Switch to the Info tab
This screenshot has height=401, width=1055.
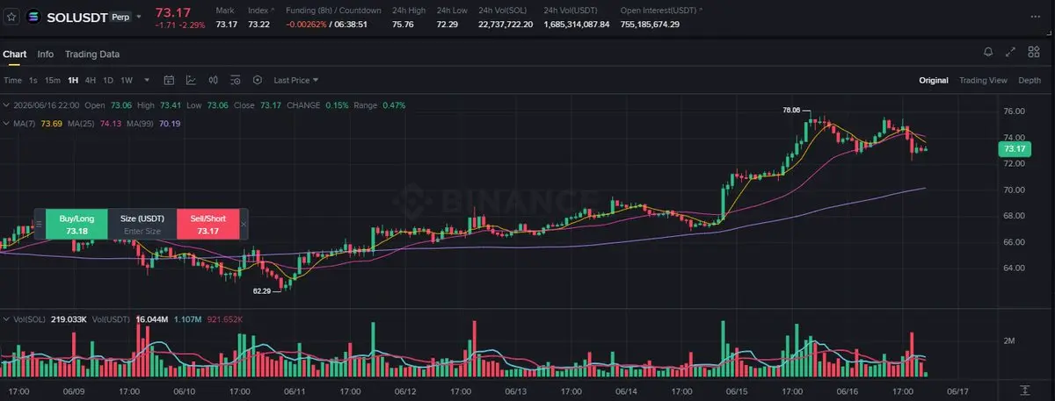click(45, 54)
